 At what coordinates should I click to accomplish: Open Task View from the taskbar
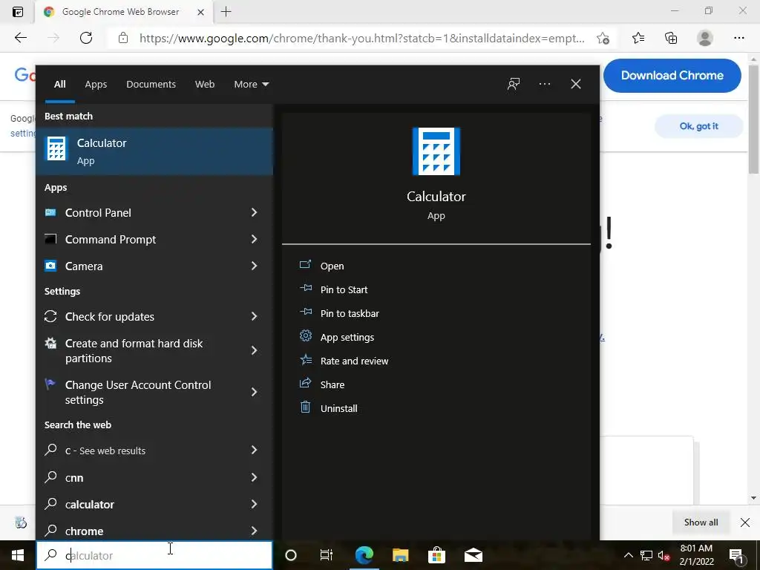(327, 555)
